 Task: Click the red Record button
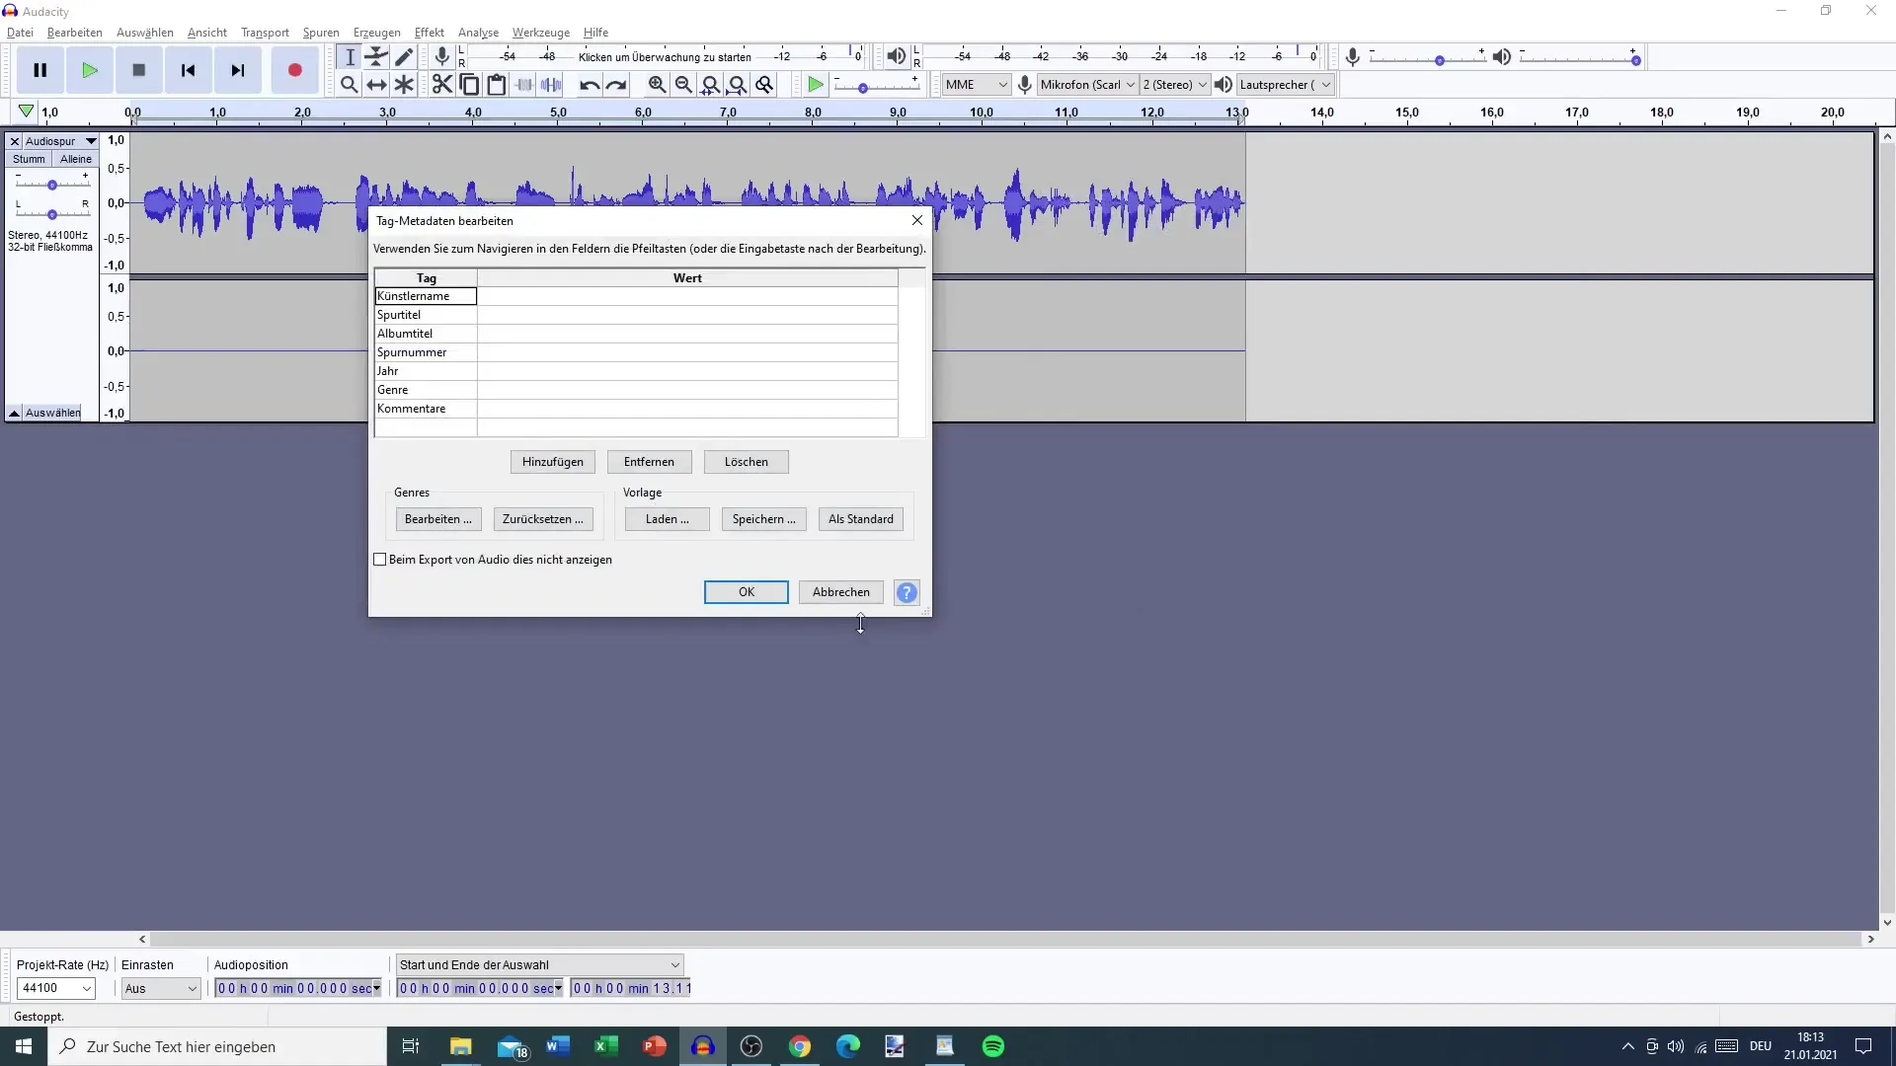click(x=294, y=70)
